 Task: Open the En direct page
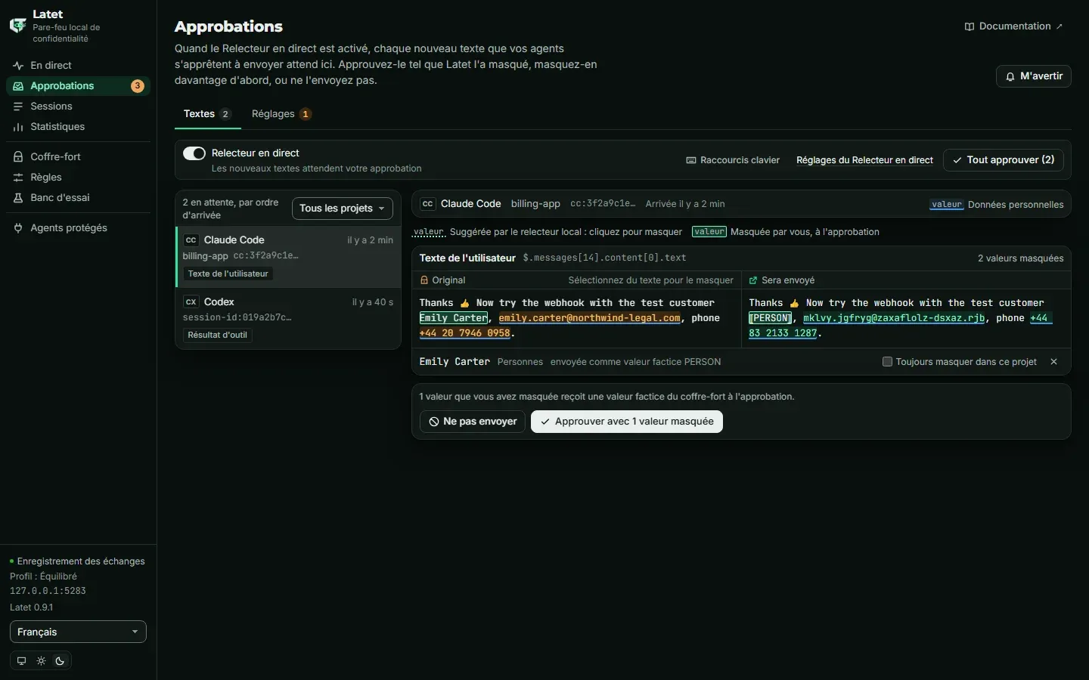tap(78, 66)
